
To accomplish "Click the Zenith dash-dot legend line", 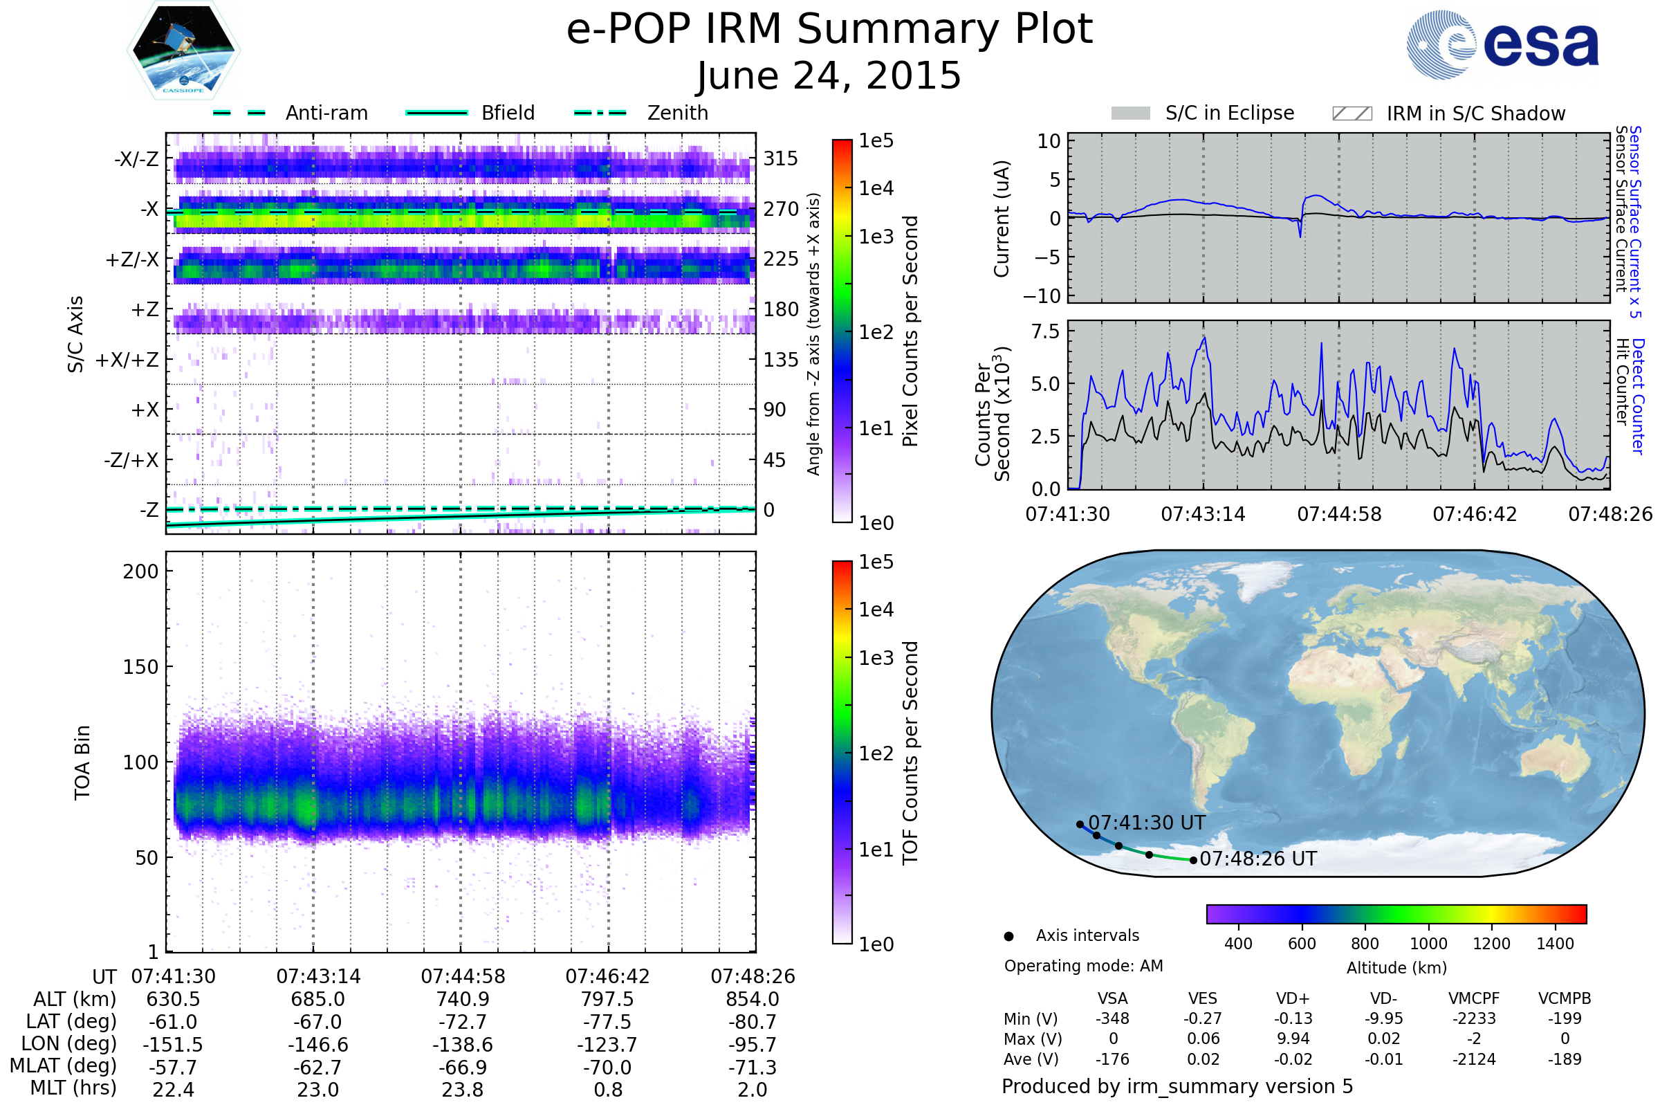I will point(600,113).
